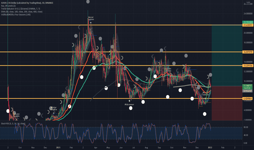Screen dimensions: 254x150
Task: Click the 40.00 level on the Stoch RSI axis
Action: tap(246, 135)
